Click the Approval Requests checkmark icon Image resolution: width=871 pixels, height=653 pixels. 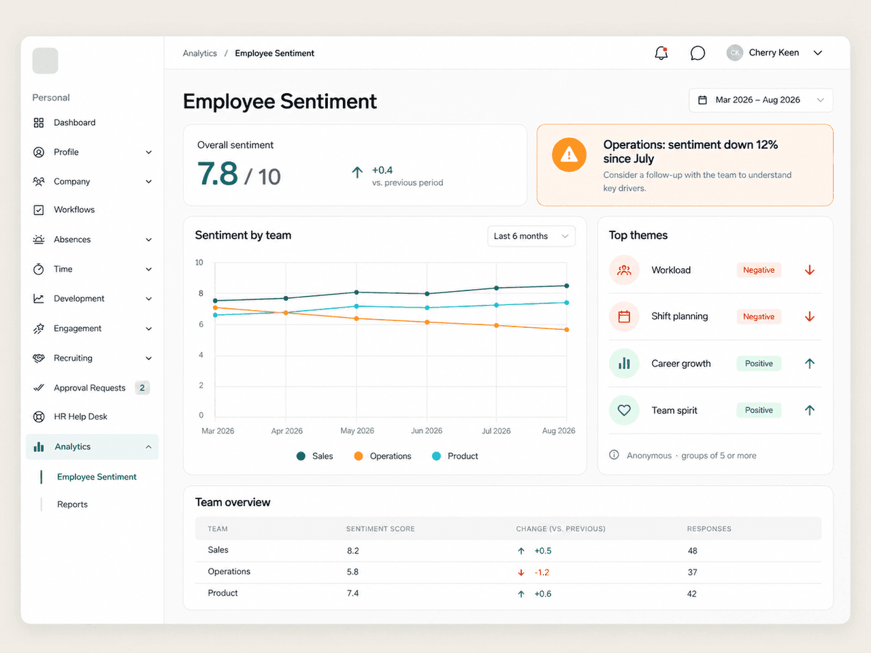pos(39,388)
